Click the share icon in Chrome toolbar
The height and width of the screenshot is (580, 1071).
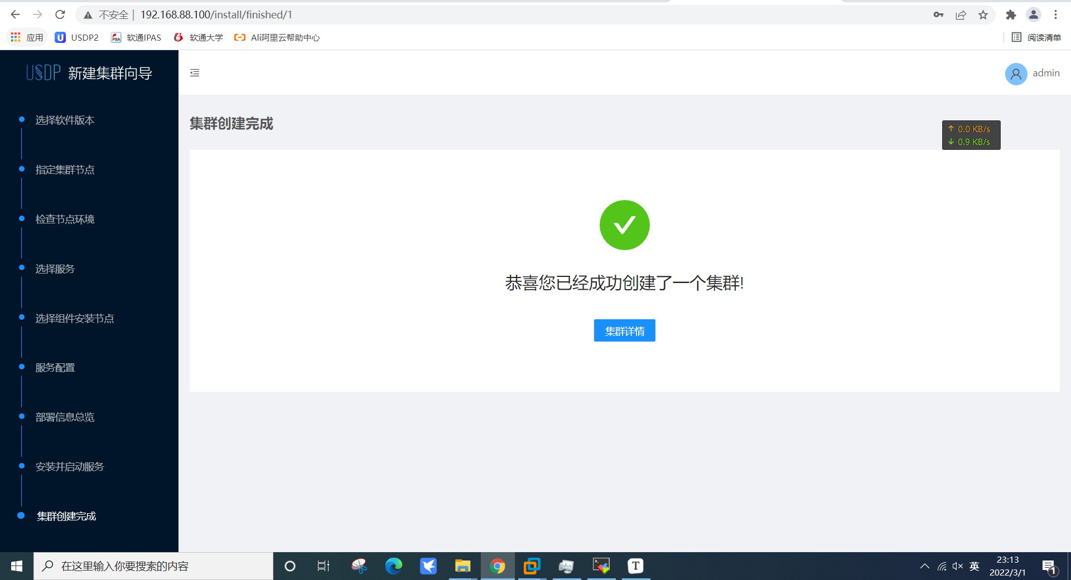pos(961,14)
